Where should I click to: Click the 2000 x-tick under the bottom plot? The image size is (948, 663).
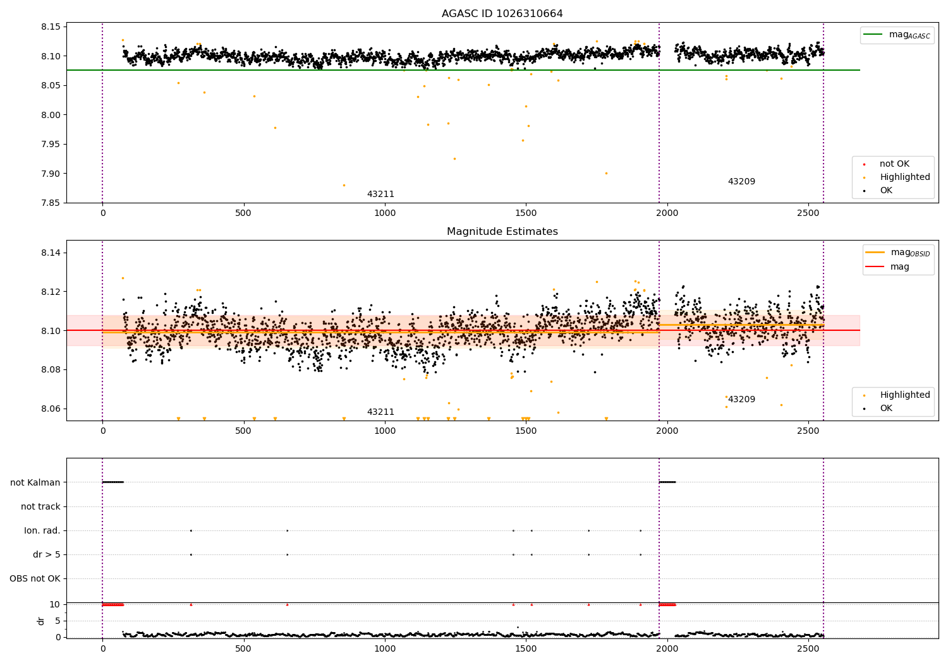click(x=667, y=648)
